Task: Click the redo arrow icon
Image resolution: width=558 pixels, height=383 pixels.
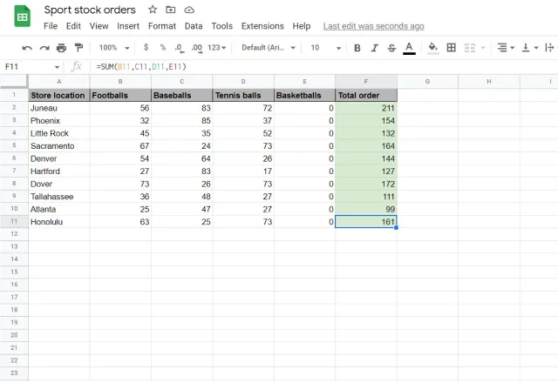Action: [x=44, y=47]
